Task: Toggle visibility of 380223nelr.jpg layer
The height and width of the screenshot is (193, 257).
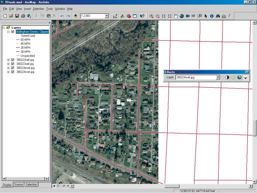Action: [x=13, y=60]
